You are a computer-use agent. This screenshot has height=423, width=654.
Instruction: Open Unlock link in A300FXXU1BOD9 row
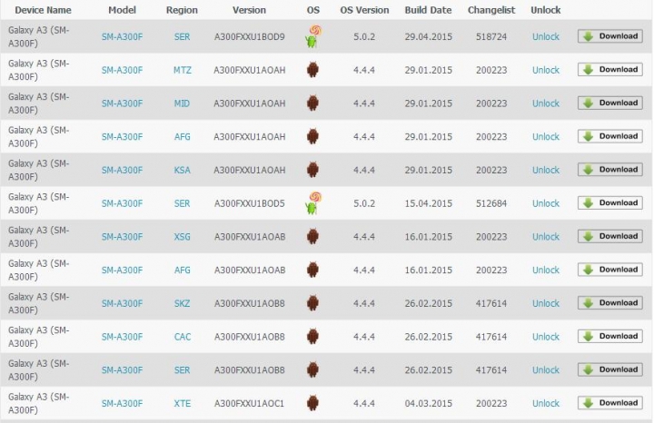[x=546, y=36]
